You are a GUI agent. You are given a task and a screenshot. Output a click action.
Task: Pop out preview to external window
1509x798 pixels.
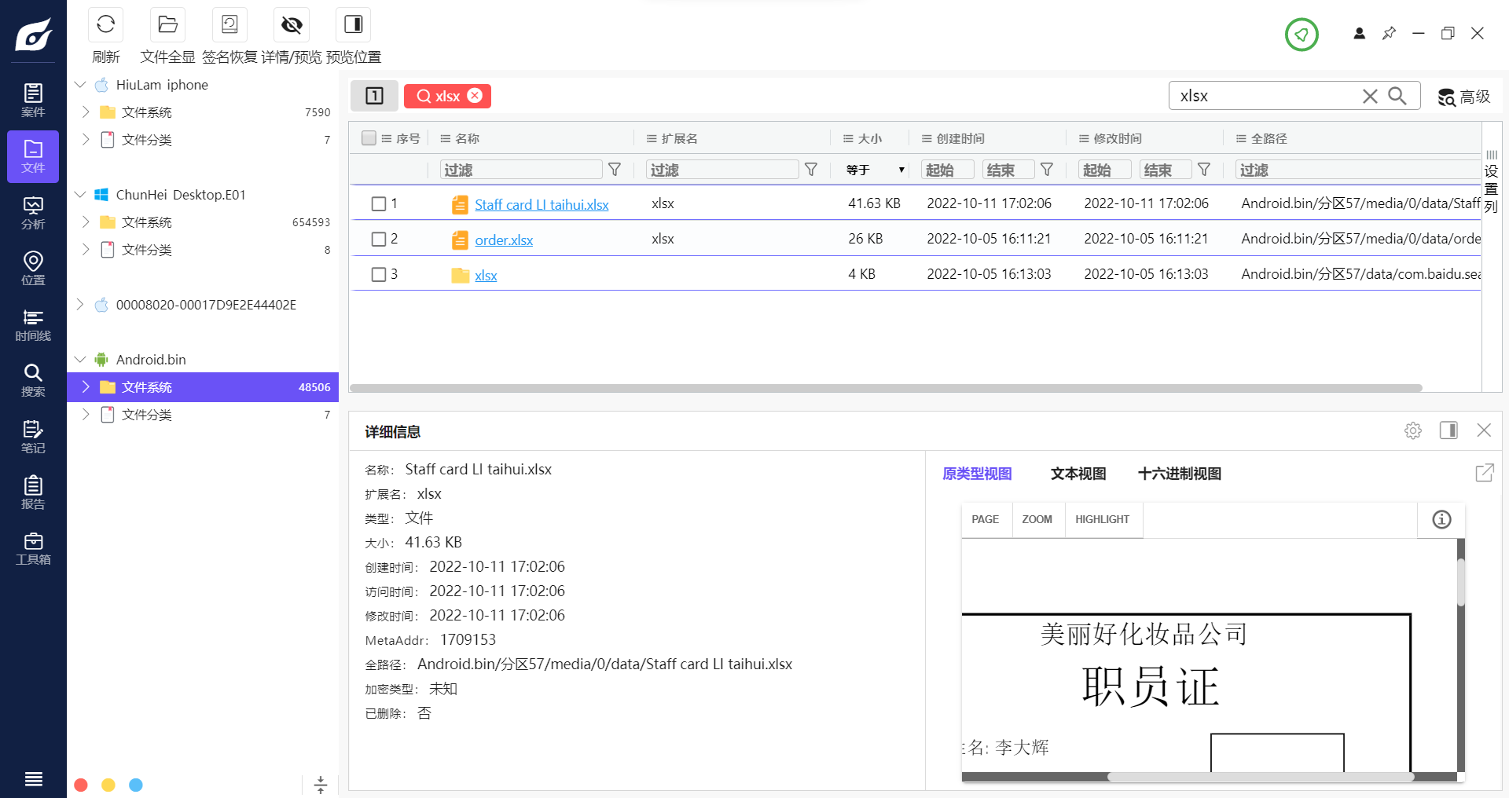coord(1485,473)
